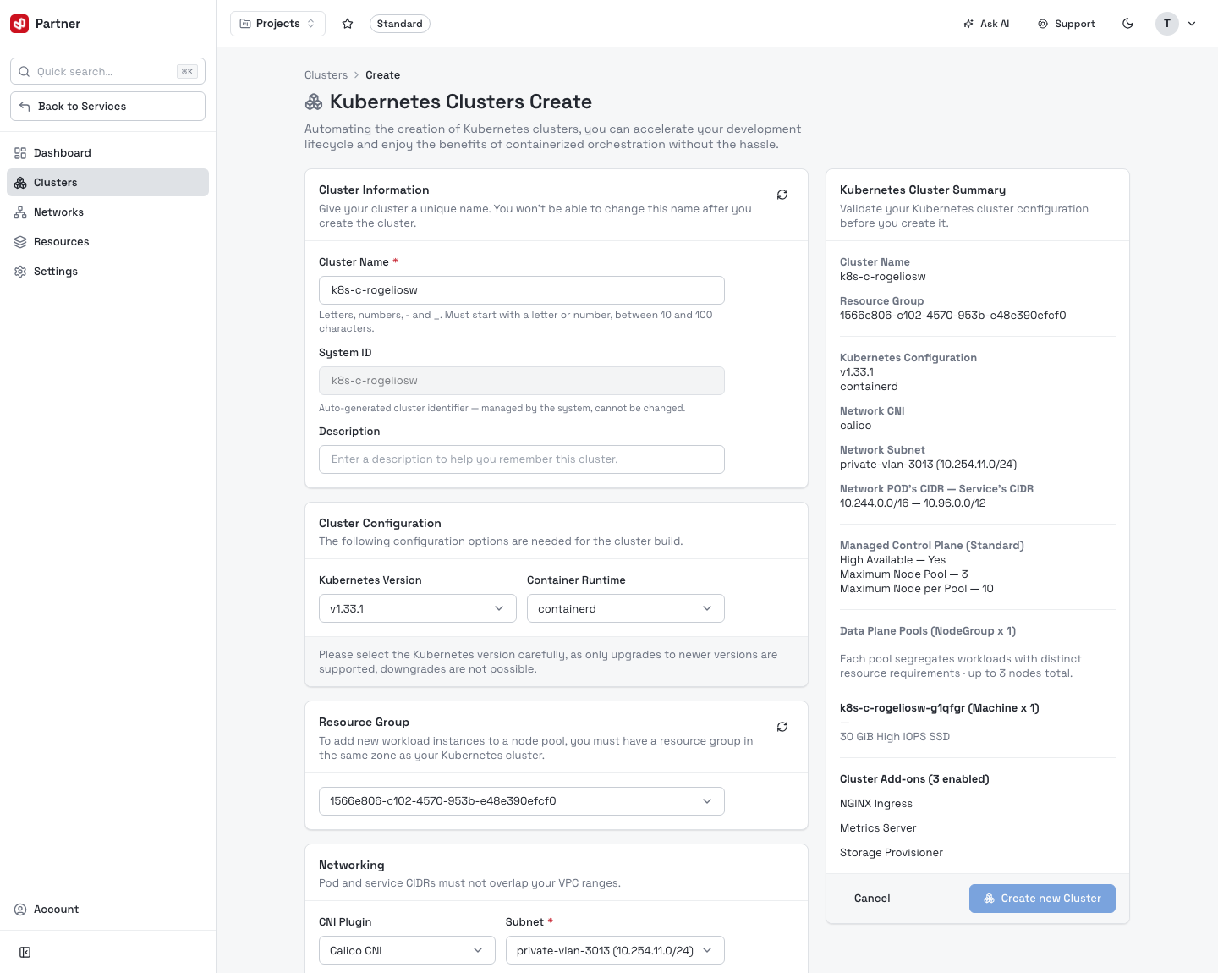Open the Resource Group dropdown
1218x973 pixels.
[x=522, y=801]
